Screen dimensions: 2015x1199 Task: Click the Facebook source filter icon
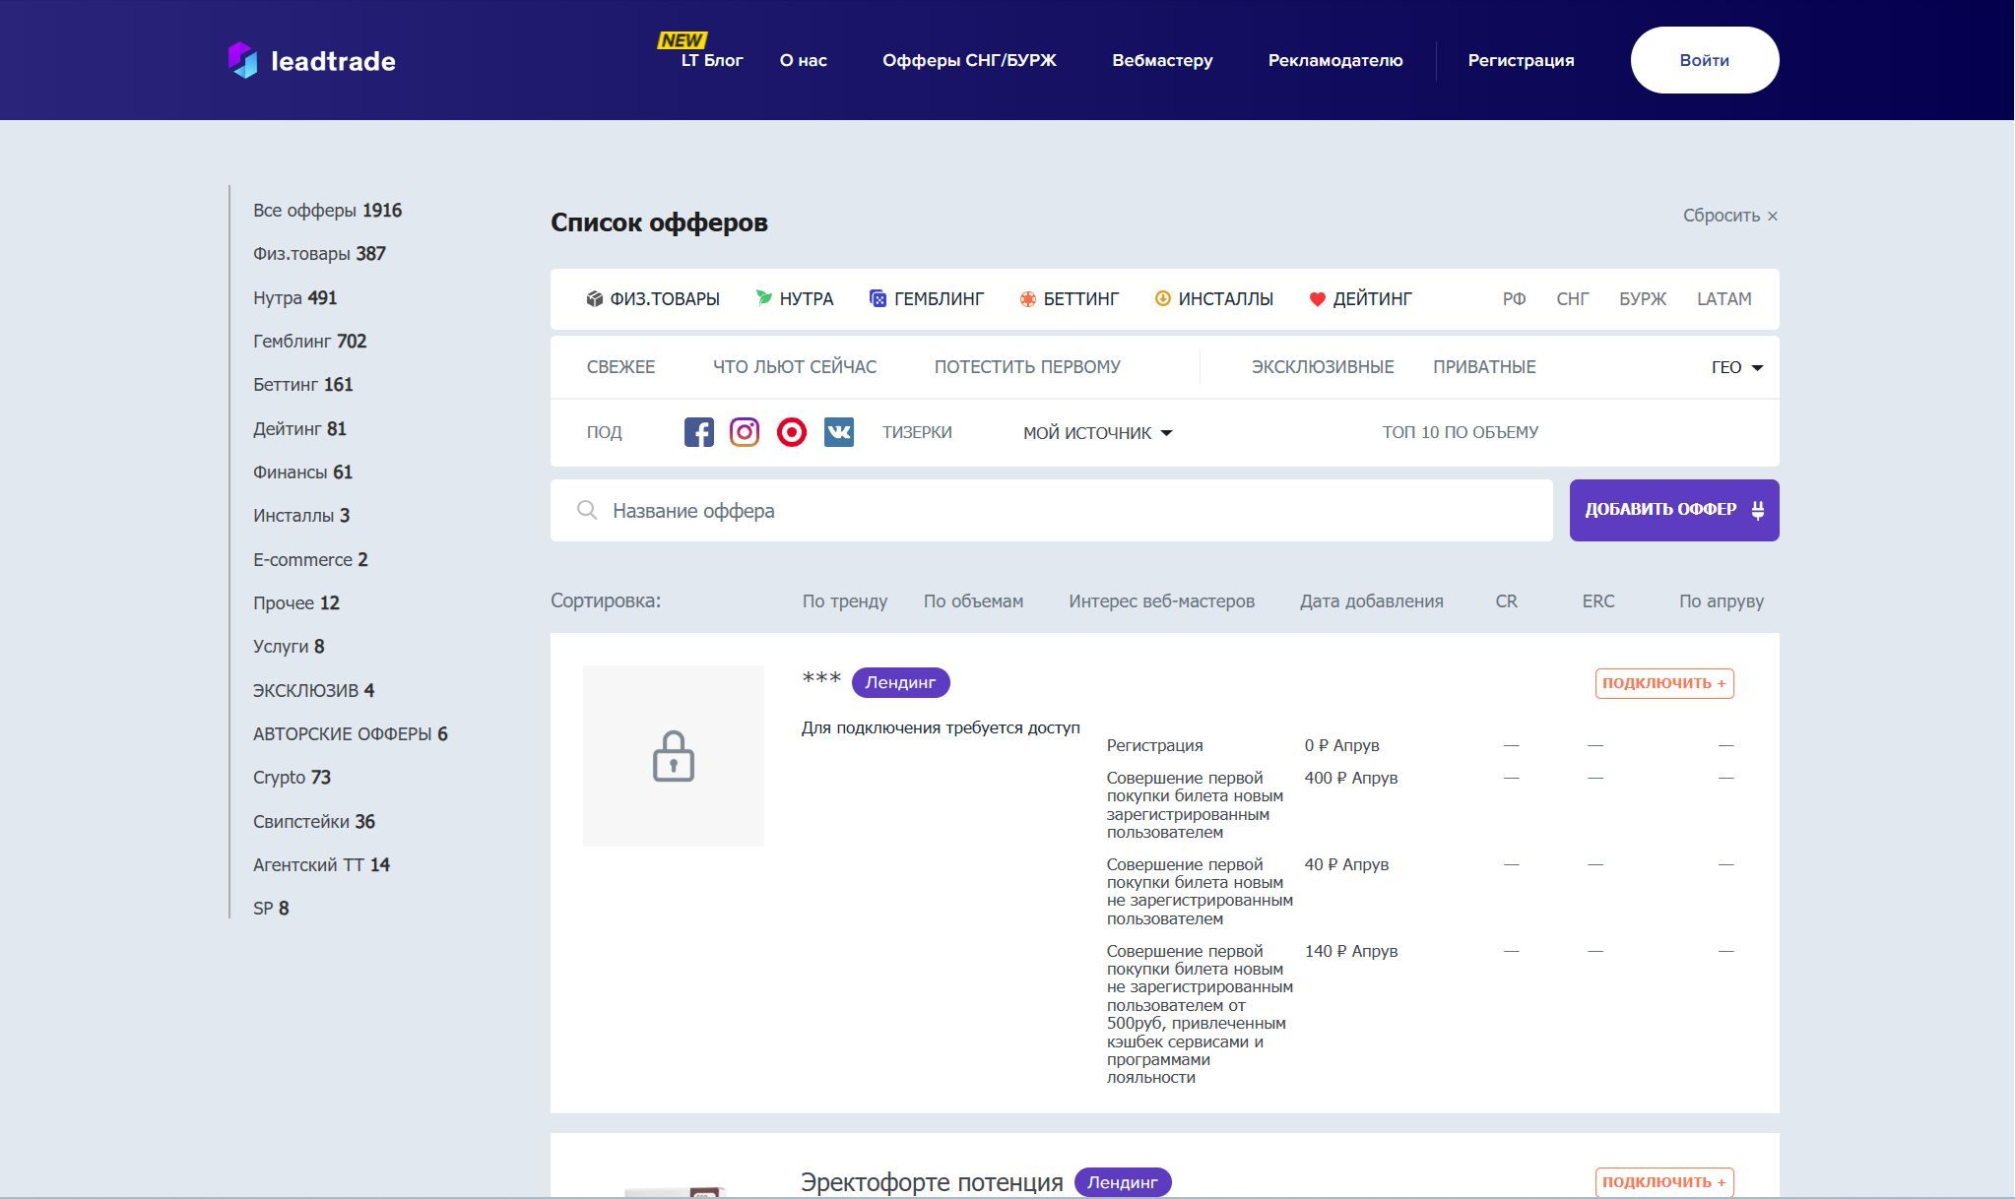point(698,432)
